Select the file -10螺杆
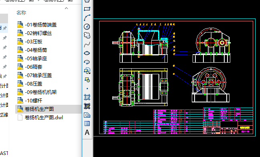This screenshot has width=260, height=157. (30, 100)
